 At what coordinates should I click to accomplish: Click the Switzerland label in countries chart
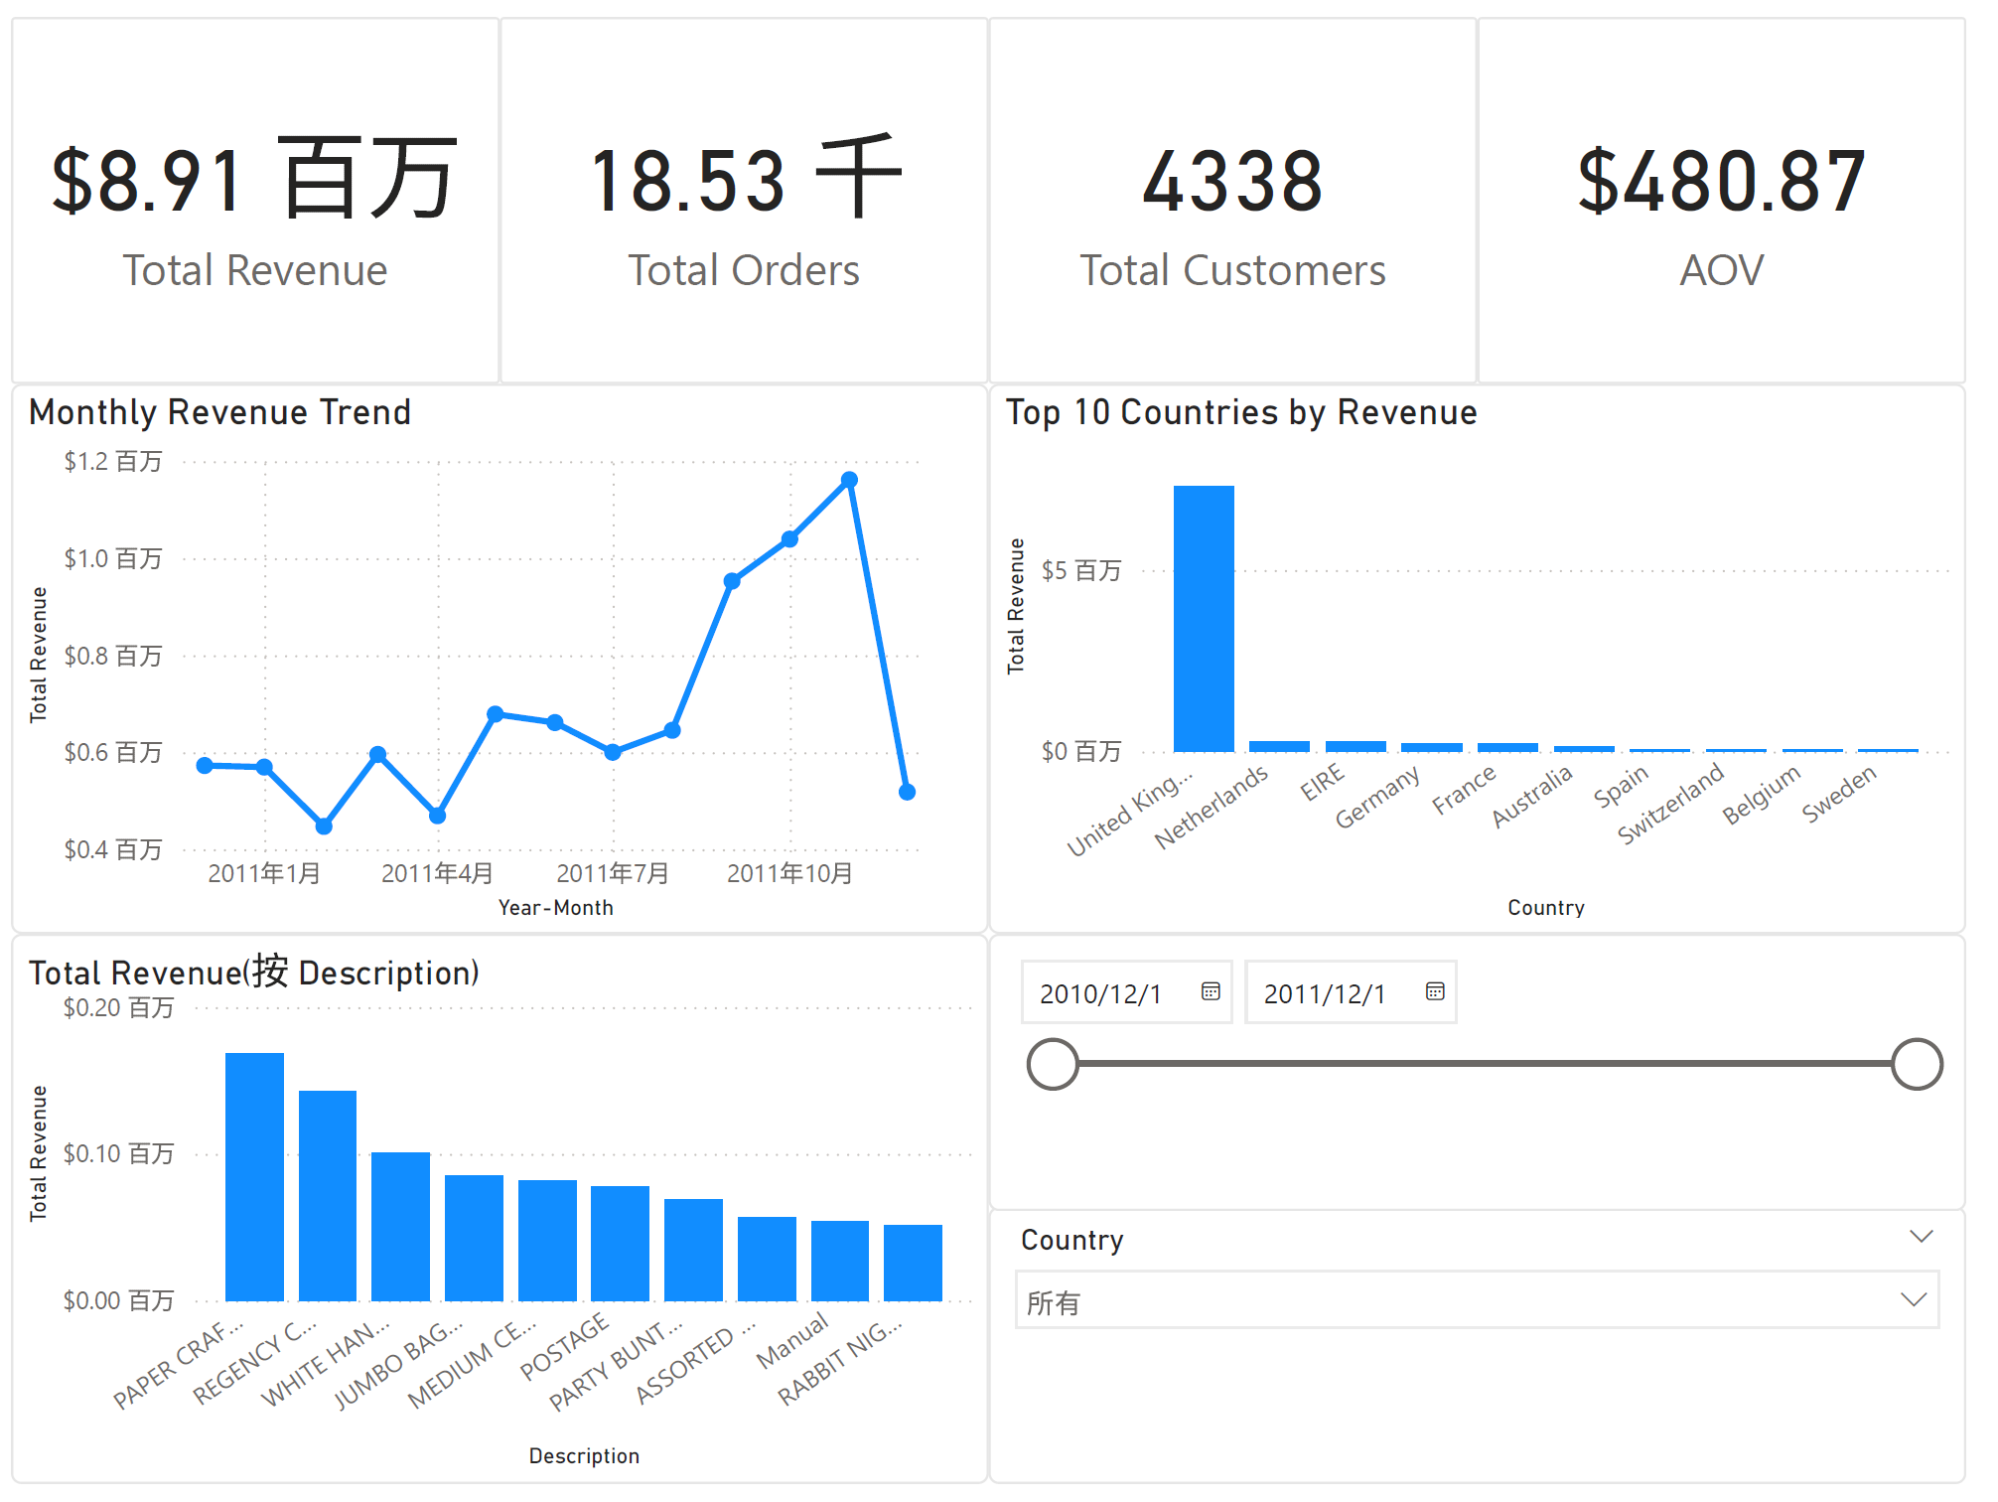(x=1670, y=803)
